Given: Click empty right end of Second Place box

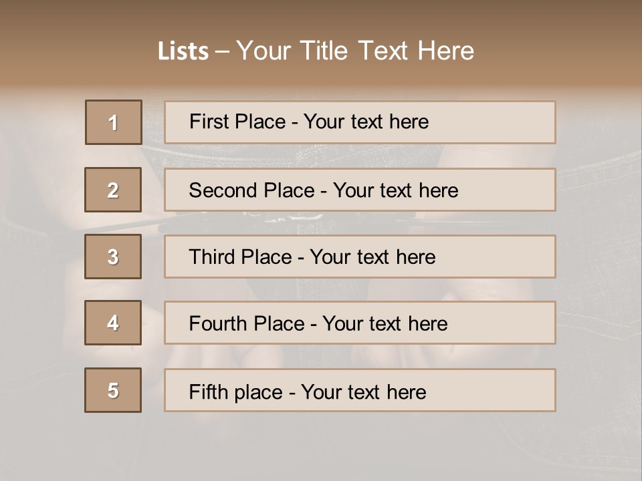Looking at the screenshot, I should pyautogui.click(x=515, y=190).
